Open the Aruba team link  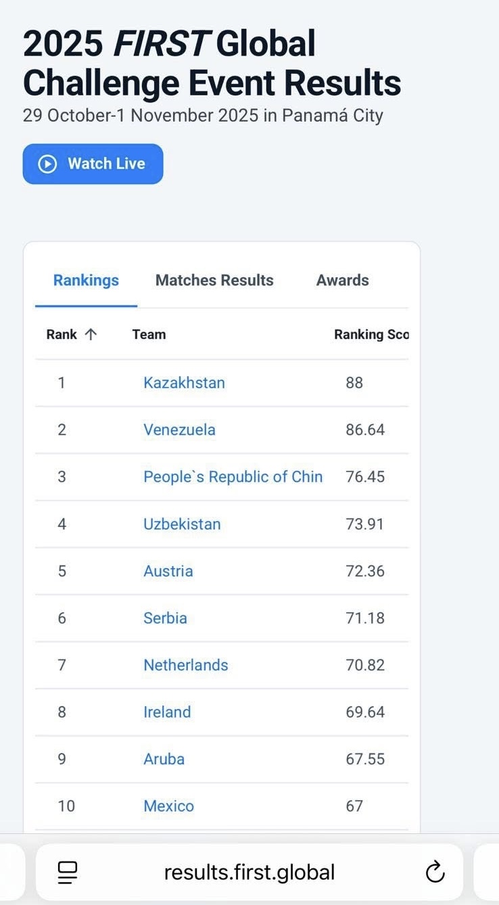click(164, 759)
